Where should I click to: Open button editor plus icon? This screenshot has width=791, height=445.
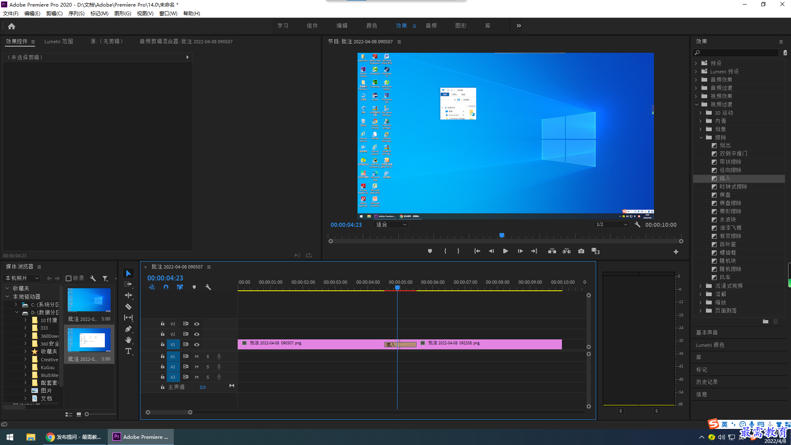coord(676,252)
